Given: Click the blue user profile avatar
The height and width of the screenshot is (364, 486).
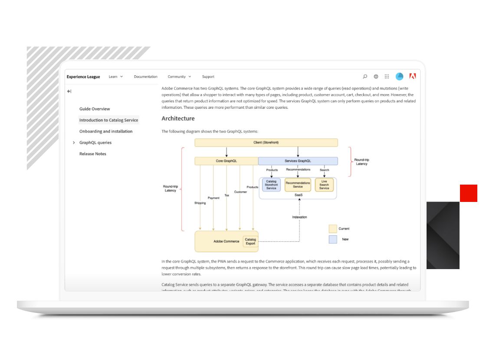Looking at the screenshot, I should point(400,76).
